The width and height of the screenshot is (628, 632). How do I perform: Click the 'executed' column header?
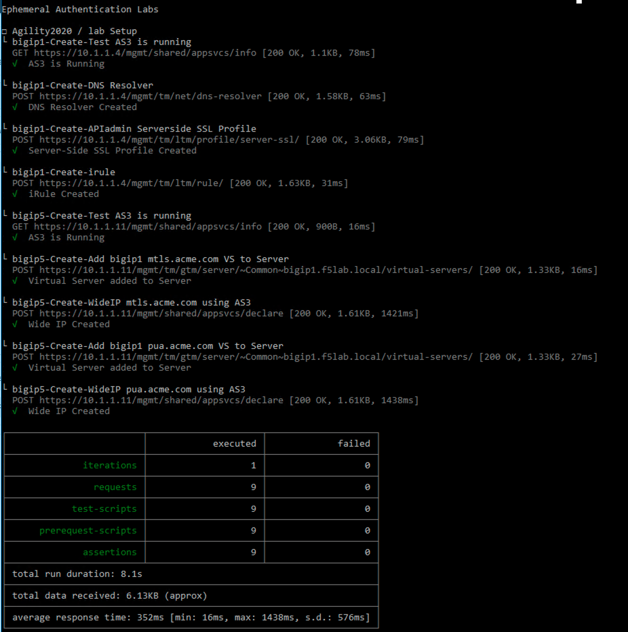tap(234, 444)
